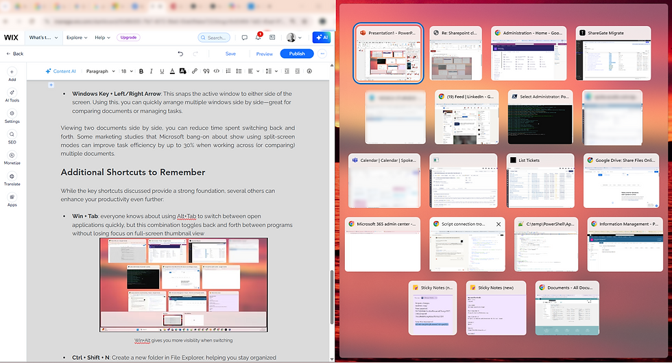672x363 pixels.
Task: Select the Win+Tab screenshot image in the post
Action: (184, 285)
